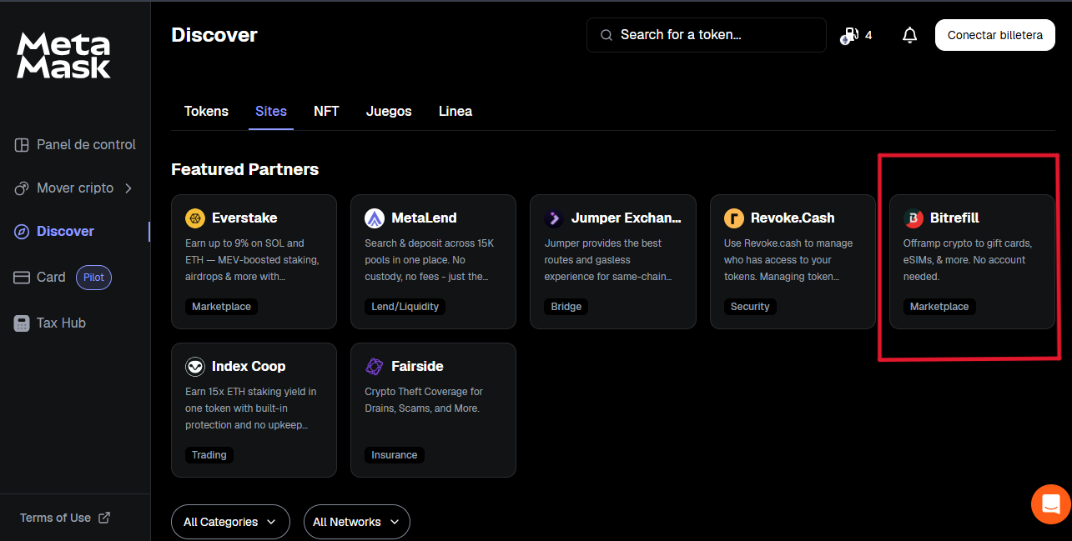Click the Index Coop logo icon
This screenshot has height=541, width=1072.
(195, 367)
